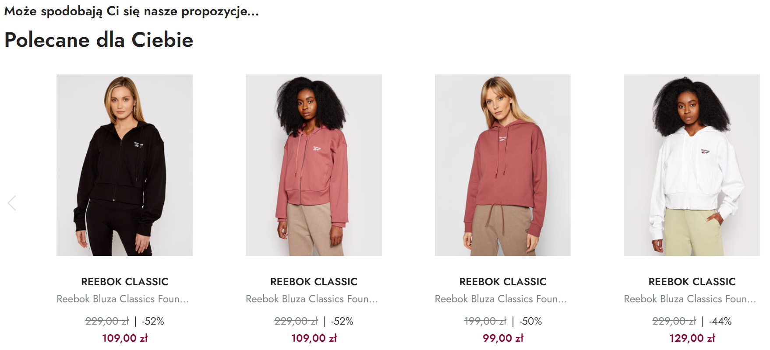Open the product title under the pink zip hoodie
The width and height of the screenshot is (770, 350).
tap(312, 299)
